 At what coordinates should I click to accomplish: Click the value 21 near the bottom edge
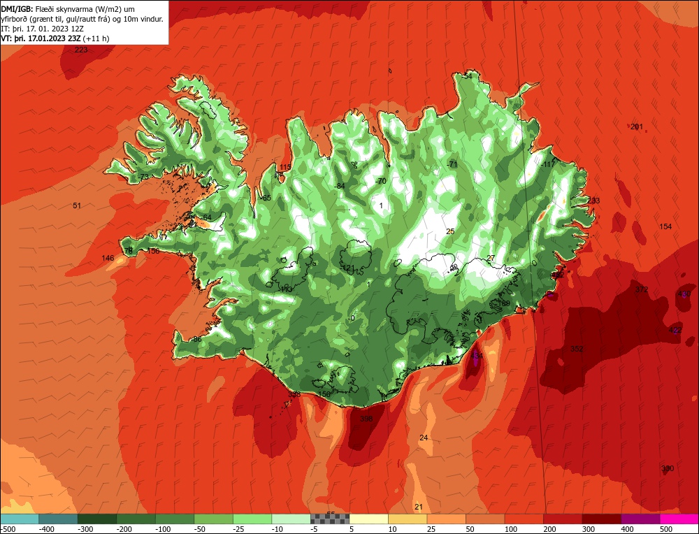pos(419,507)
